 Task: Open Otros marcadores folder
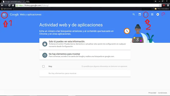pyautogui.click(x=162, y=9)
